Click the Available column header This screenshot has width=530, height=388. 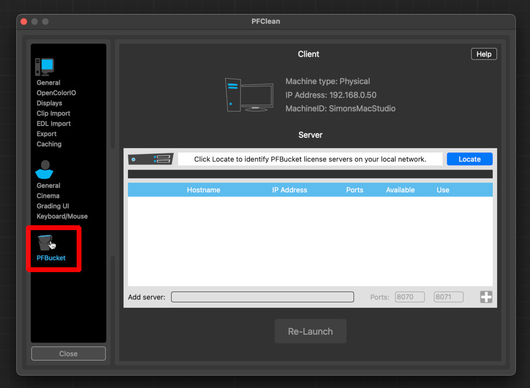click(x=400, y=190)
